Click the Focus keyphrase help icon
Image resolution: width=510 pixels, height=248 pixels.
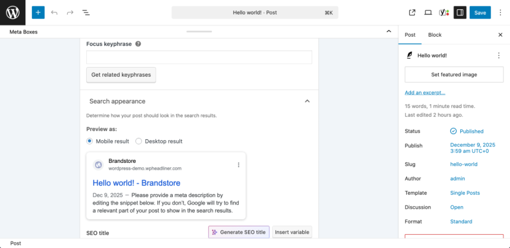138,44
